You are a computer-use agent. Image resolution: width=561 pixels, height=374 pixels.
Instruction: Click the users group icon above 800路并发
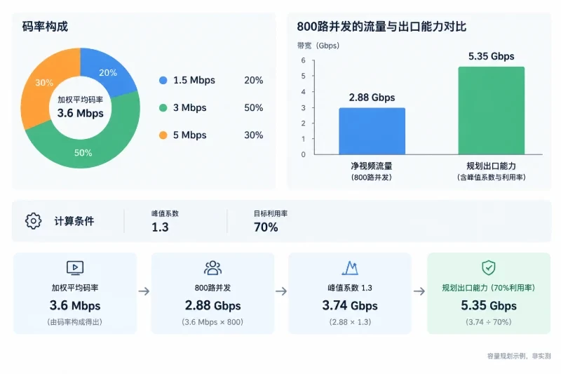213,268
